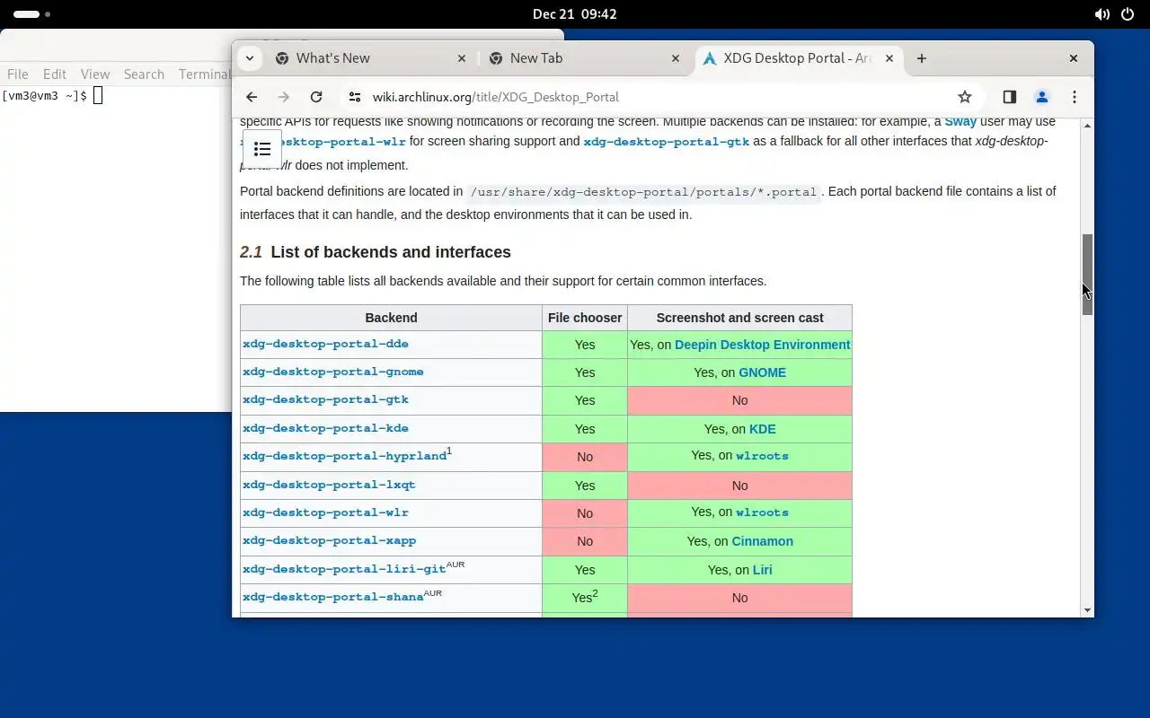Bookmark this page with the star icon

click(965, 97)
